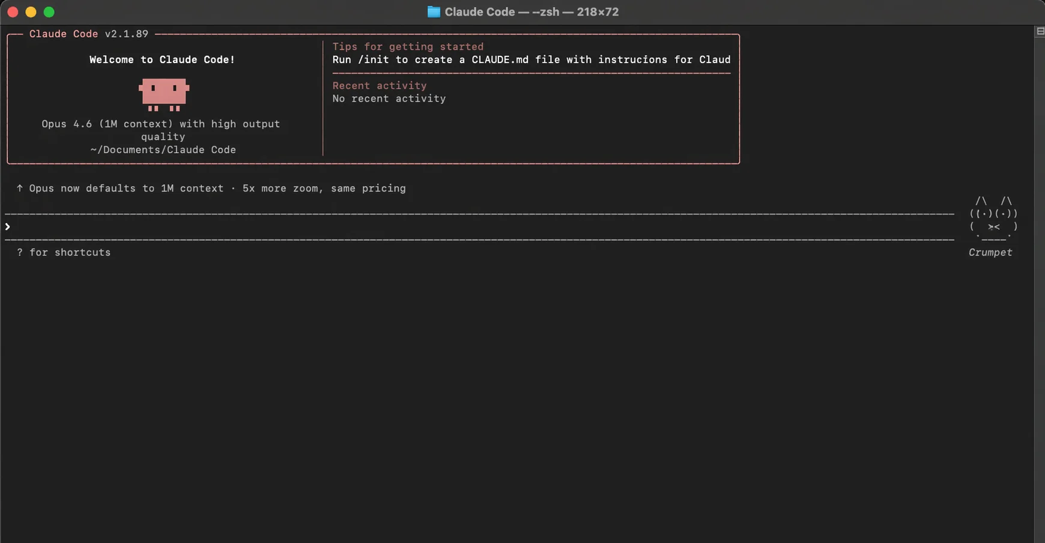
Task: Click the folder icon in window title
Action: point(434,12)
